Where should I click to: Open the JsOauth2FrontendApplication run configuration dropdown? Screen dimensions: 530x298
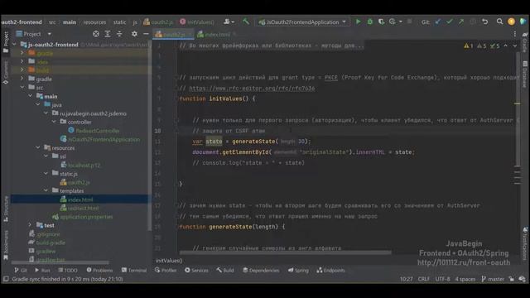[x=302, y=22]
